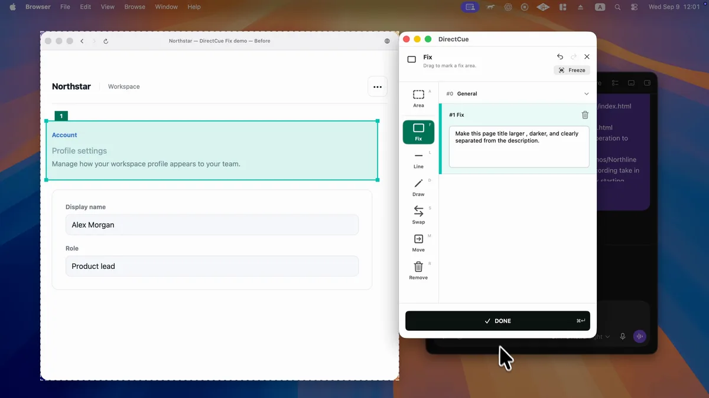
Task: Select the Fix tool in the sidebar
Action: click(x=418, y=132)
